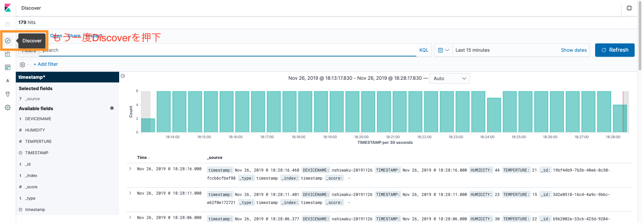
Task: Open Dashboard icon in sidebar
Action: point(8,67)
